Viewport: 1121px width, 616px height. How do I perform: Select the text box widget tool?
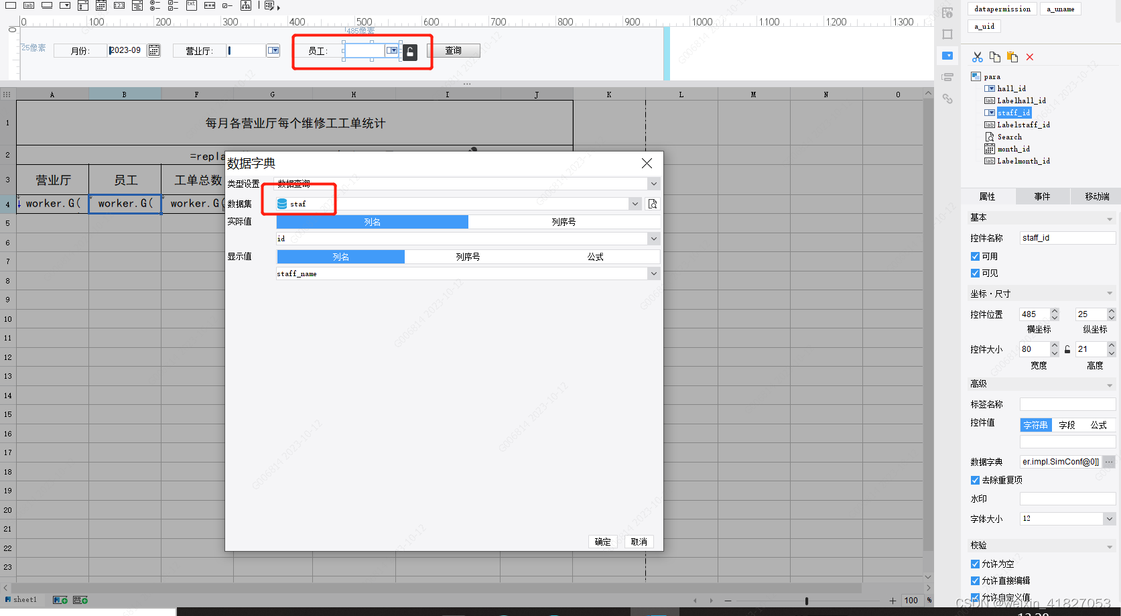tap(11, 5)
